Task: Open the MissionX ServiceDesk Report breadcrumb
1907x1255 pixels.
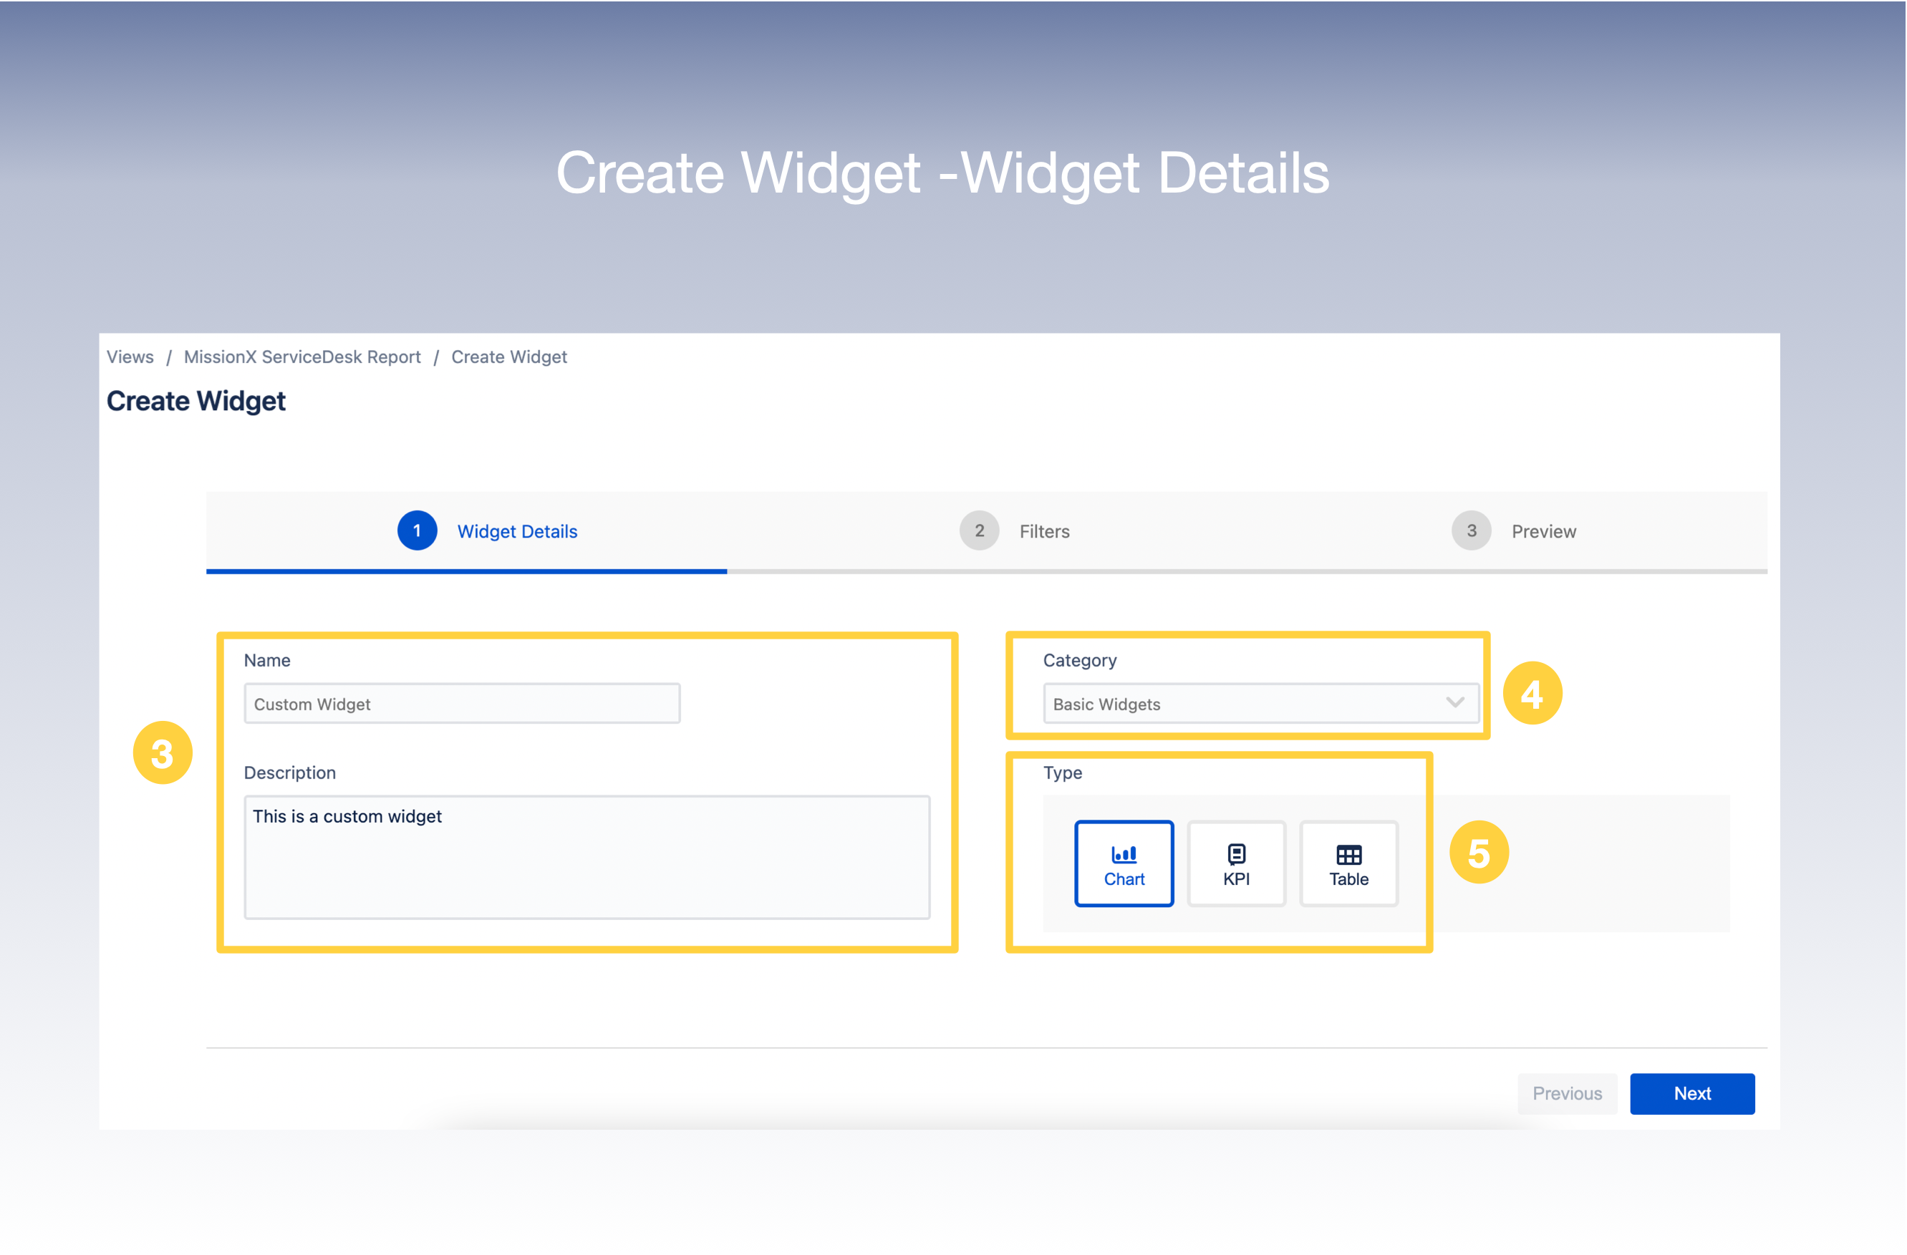Action: point(302,357)
